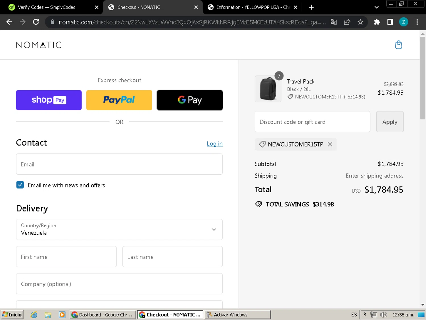This screenshot has width=426, height=320.
Task: Click the volume speaker tray icon
Action: click(383, 315)
